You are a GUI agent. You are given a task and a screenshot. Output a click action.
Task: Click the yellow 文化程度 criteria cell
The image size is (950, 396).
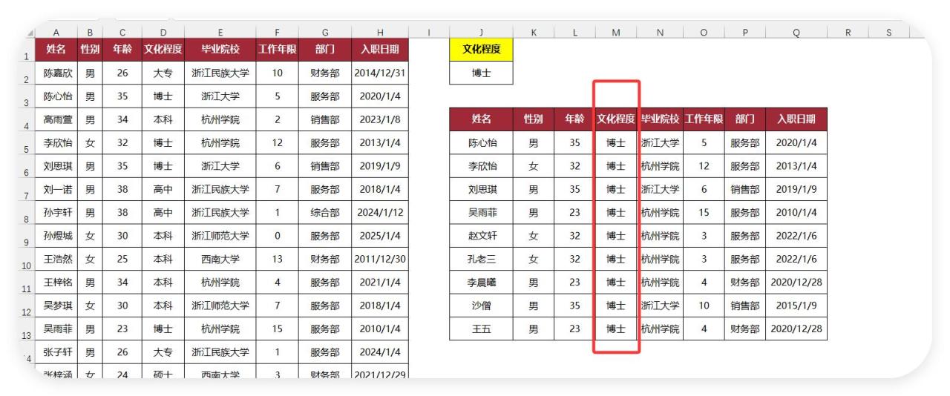coord(481,50)
